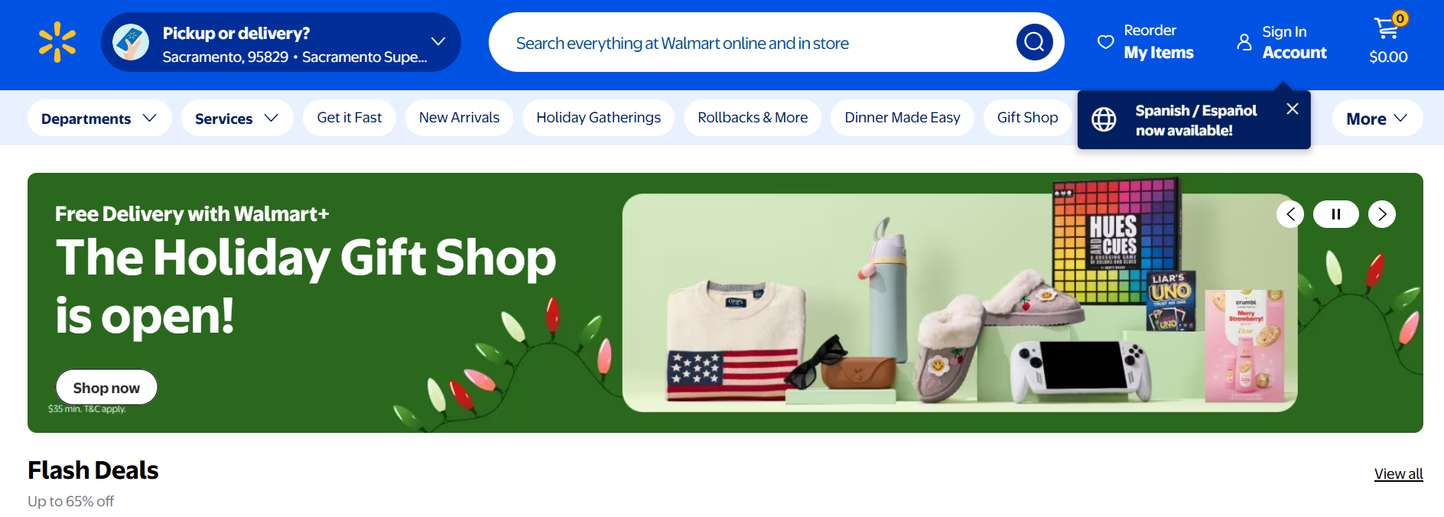
Task: Click the holiday gift products banner image
Action: 960,303
